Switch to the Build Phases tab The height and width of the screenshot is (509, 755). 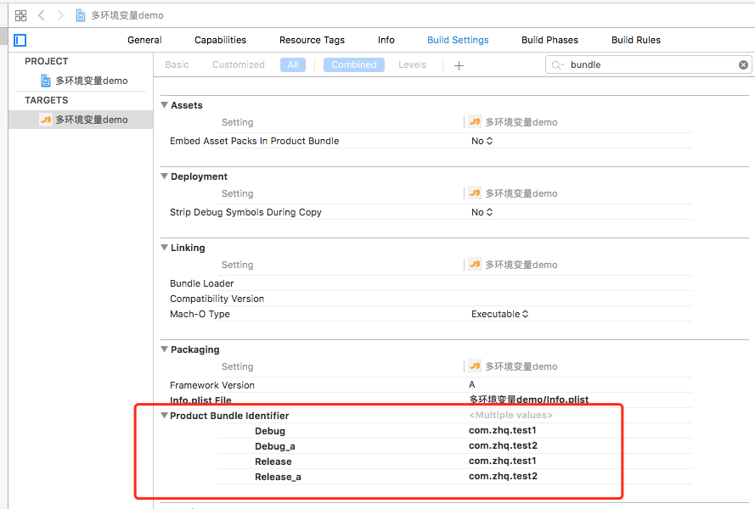pyautogui.click(x=549, y=40)
